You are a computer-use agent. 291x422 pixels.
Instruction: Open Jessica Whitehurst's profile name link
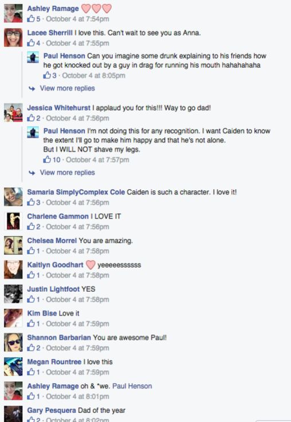point(58,108)
